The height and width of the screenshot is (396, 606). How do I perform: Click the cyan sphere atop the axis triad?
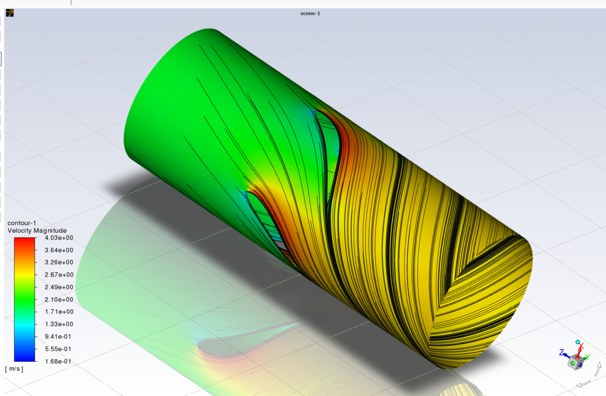[578, 342]
